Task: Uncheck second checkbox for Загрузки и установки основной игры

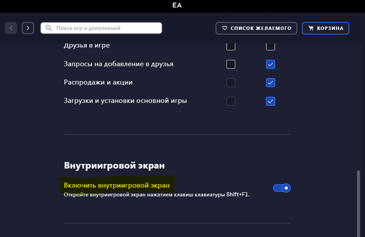Action: (271, 101)
